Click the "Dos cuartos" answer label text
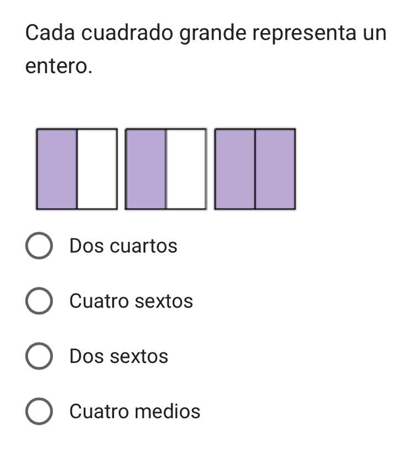412x454 pixels. coord(124,246)
